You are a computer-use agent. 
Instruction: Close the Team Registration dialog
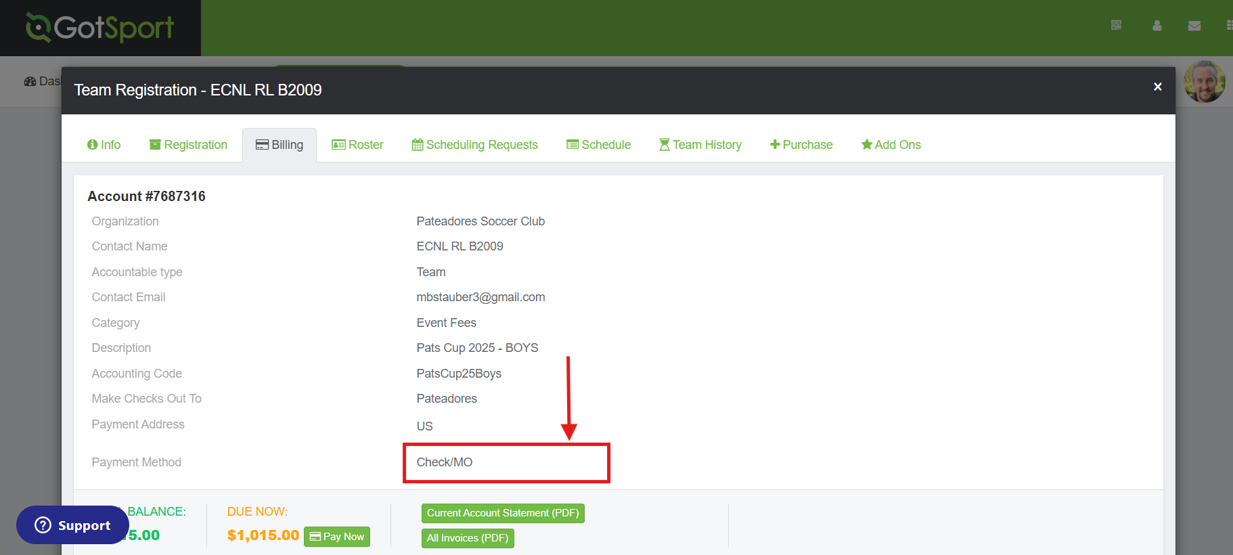click(1158, 87)
